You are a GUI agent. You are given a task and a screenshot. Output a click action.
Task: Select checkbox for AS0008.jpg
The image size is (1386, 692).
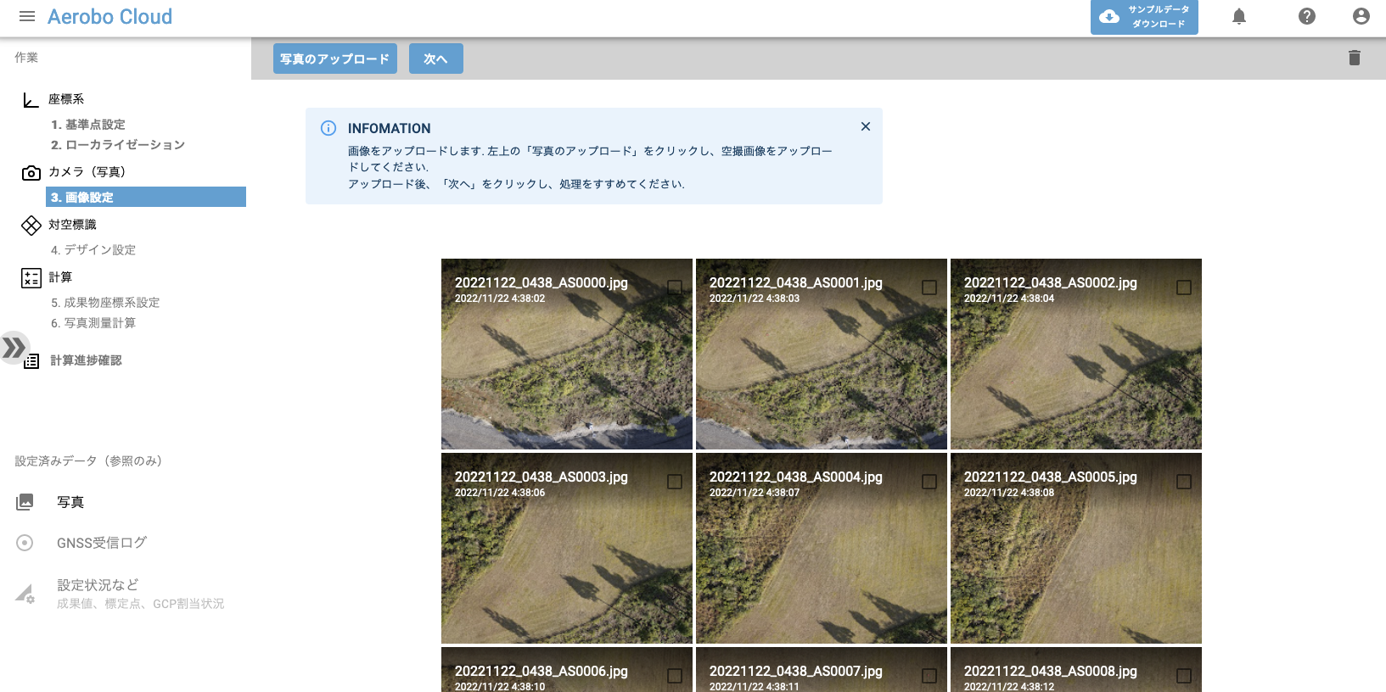click(1184, 676)
